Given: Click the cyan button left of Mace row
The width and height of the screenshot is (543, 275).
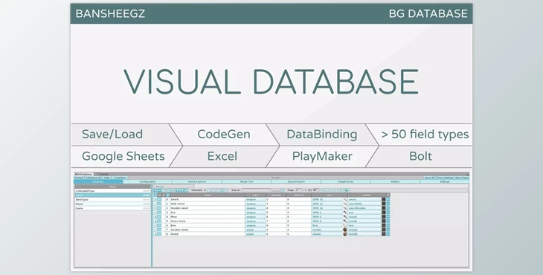Looking at the screenshot, I should click(159, 216).
